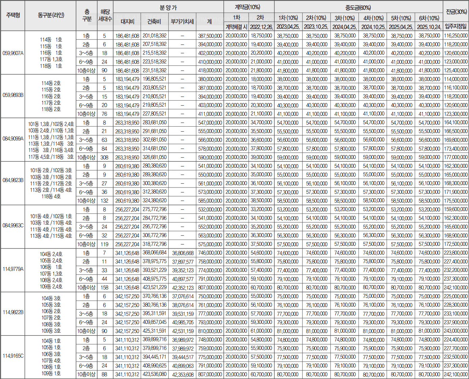Image resolution: width=469 pixels, height=379 pixels.
Task: Select the 부가가치세 column header
Action: click(x=182, y=22)
